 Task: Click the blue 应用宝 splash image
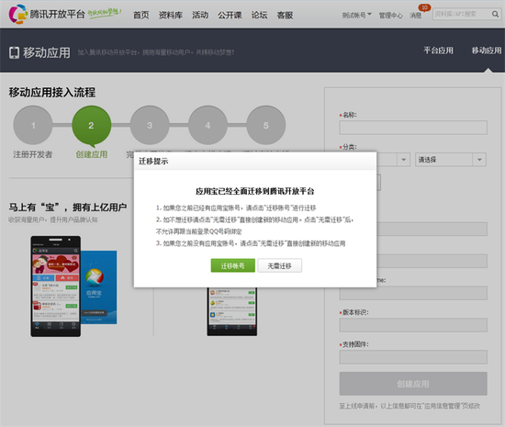(98, 287)
